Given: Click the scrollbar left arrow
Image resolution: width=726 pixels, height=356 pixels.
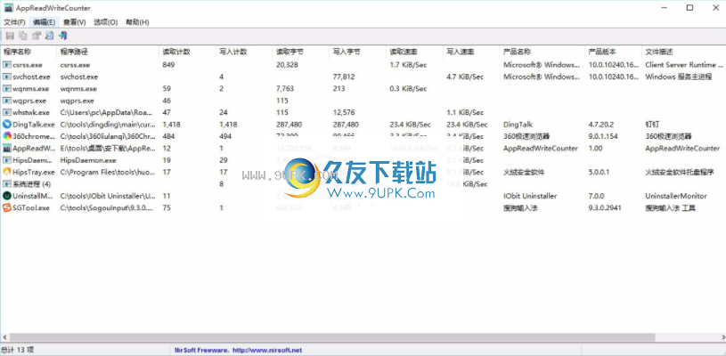Looking at the screenshot, I should point(4,337).
